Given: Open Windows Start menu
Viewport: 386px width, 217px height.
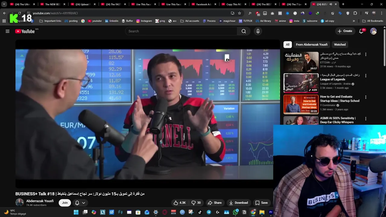Looking at the screenshot, I should click(x=76, y=212).
